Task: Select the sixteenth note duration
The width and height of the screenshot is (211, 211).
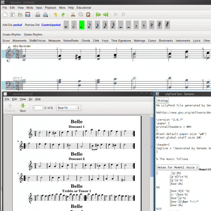Action: 97,25
